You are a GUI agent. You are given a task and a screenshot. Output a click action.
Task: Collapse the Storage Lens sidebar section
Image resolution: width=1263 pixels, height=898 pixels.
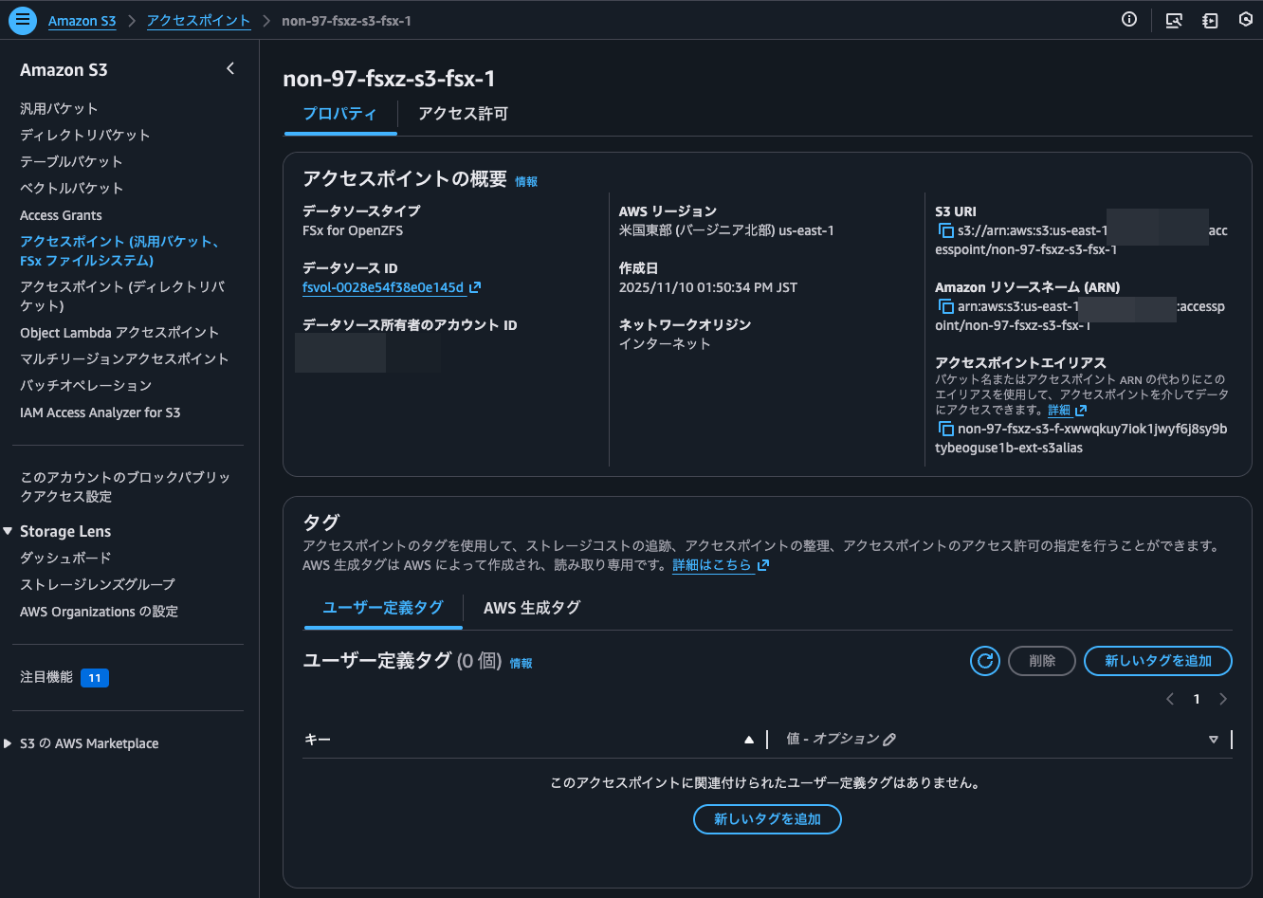tap(9, 531)
